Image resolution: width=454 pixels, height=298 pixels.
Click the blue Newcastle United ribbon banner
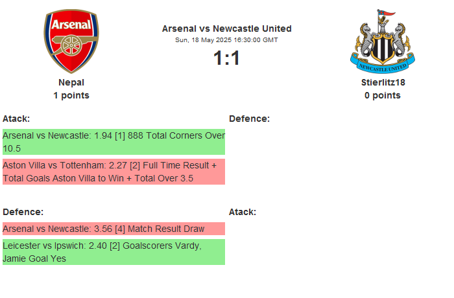(x=382, y=65)
